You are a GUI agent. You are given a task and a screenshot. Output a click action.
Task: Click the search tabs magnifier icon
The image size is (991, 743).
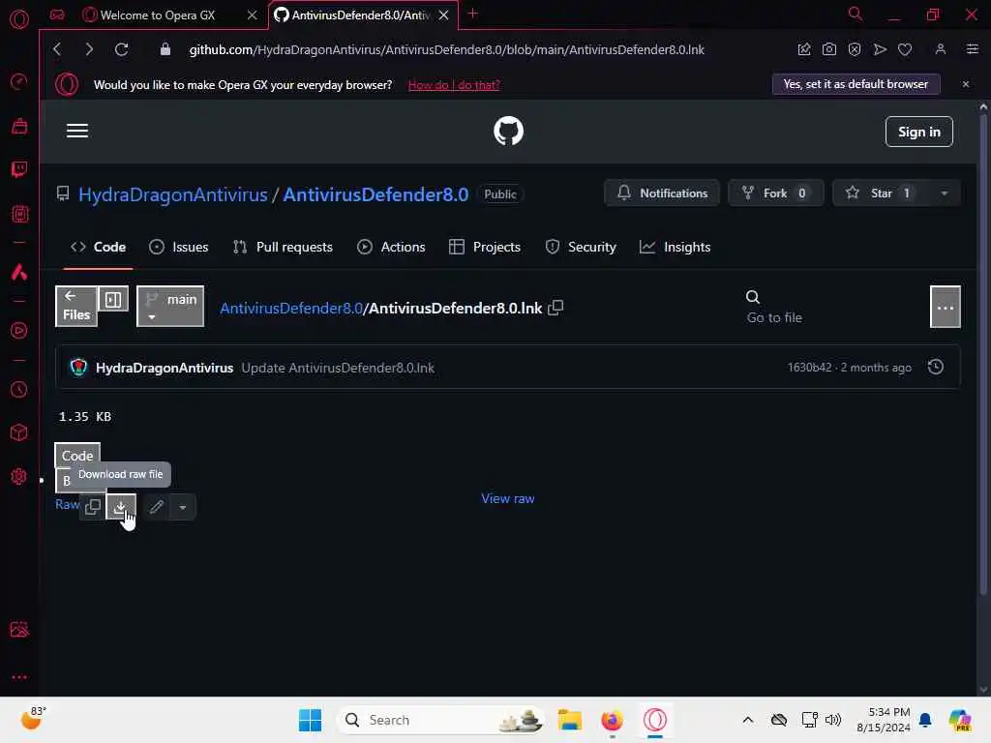pyautogui.click(x=856, y=14)
